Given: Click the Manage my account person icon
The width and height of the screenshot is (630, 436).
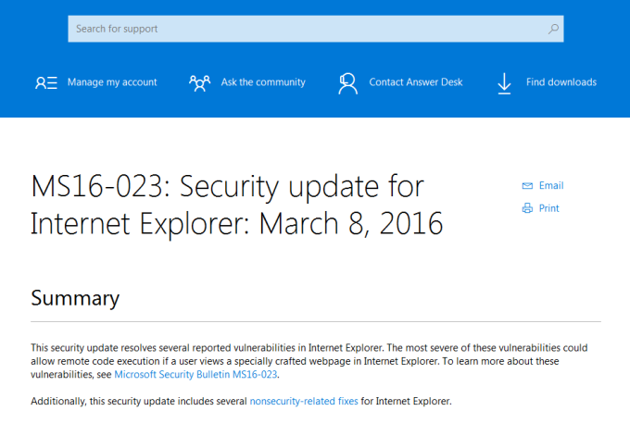Looking at the screenshot, I should click(46, 82).
